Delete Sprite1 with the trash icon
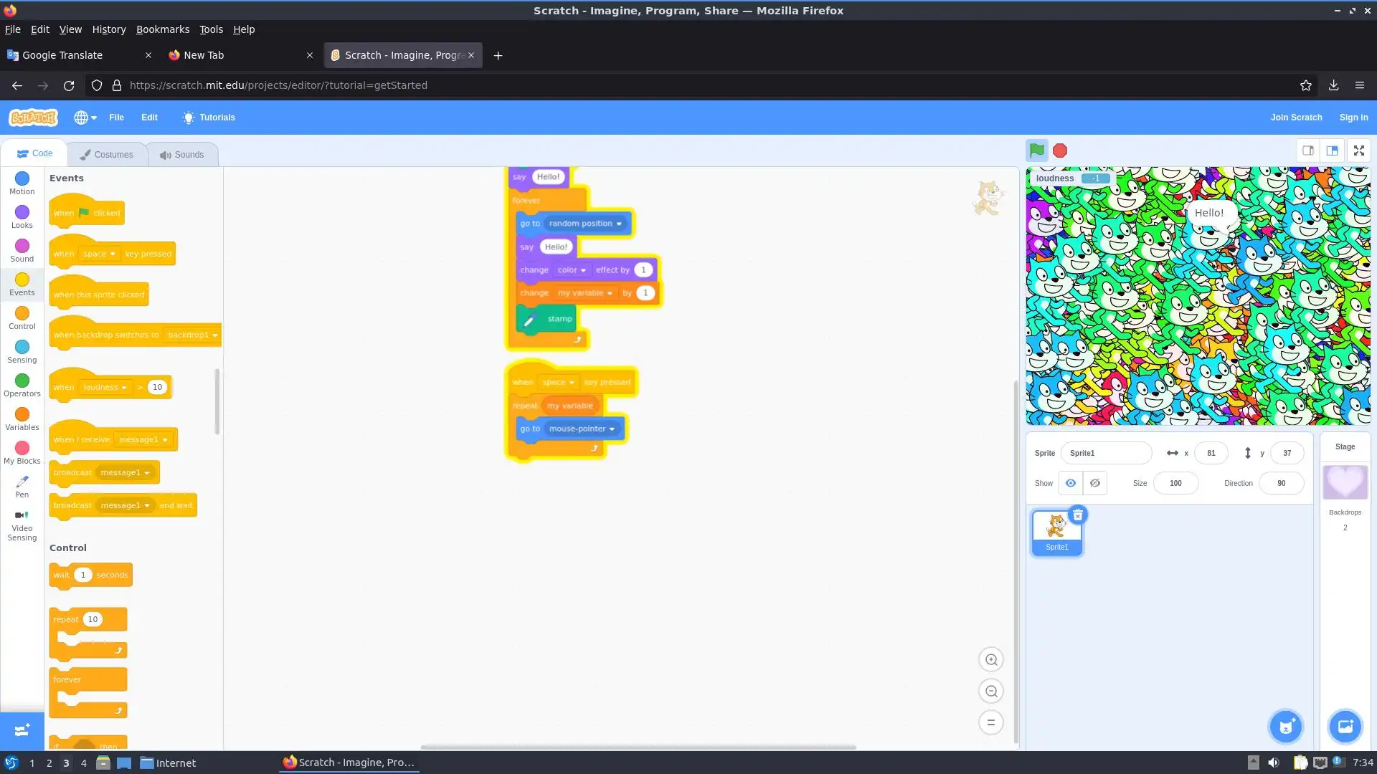The image size is (1377, 774). pos(1077,515)
